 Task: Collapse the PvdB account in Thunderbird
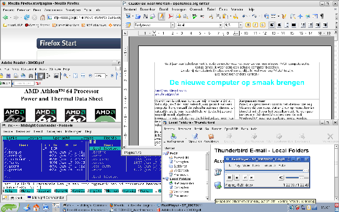164,153
